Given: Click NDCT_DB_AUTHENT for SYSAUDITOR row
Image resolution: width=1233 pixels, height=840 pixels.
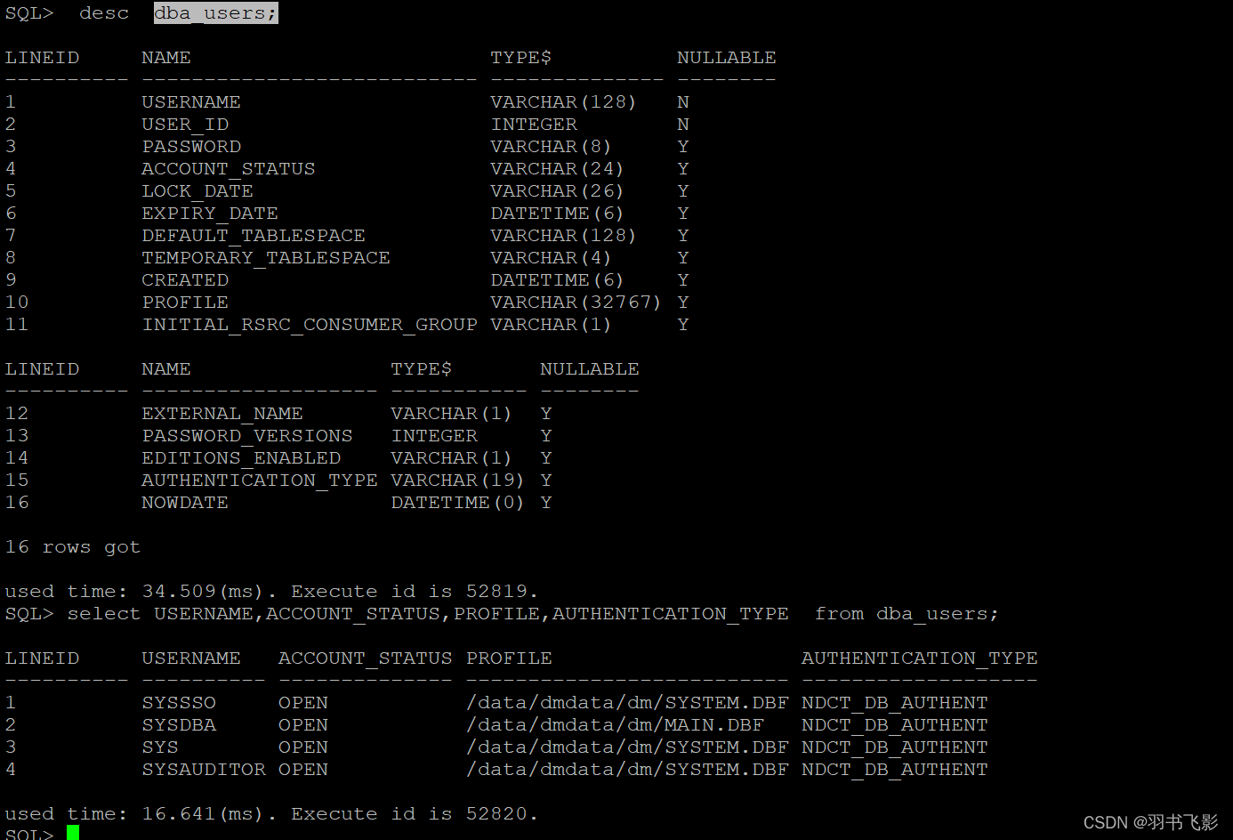Looking at the screenshot, I should pos(894,770).
